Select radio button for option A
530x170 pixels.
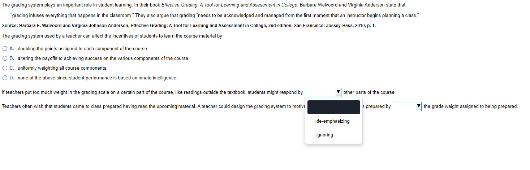click(5, 48)
